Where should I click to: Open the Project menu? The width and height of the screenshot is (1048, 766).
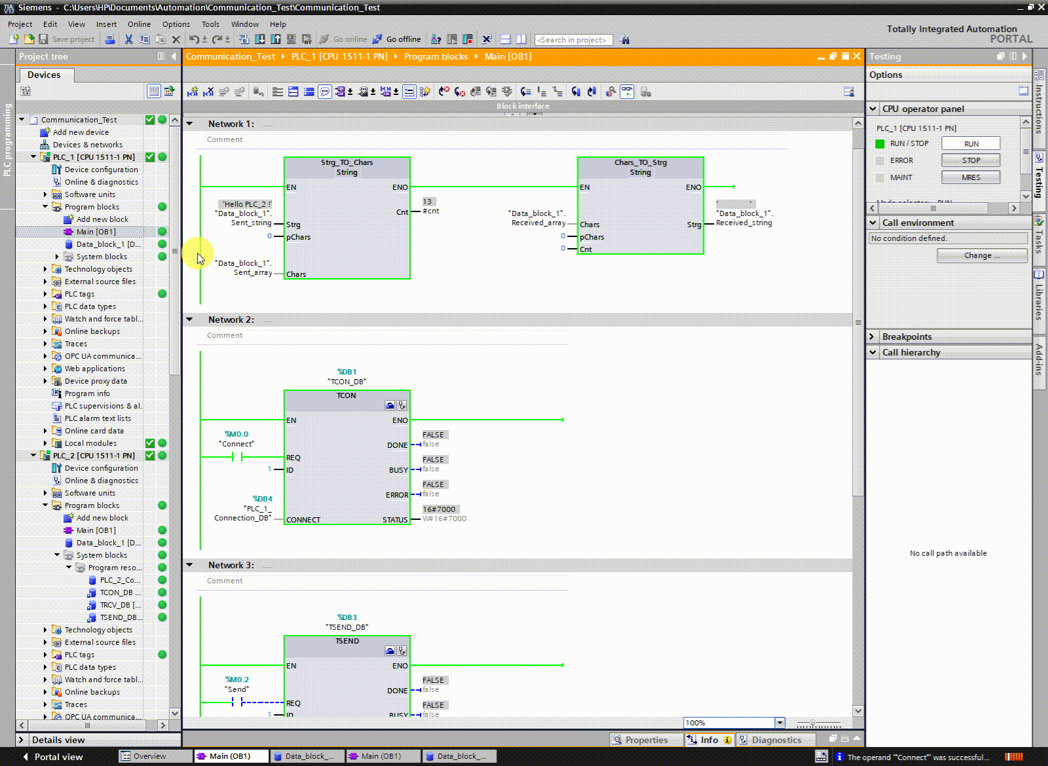pos(20,24)
